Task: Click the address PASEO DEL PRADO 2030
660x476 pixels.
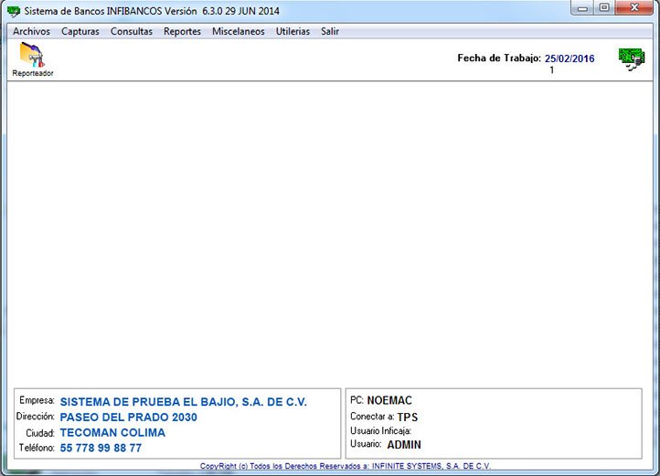Action: pyautogui.click(x=129, y=418)
